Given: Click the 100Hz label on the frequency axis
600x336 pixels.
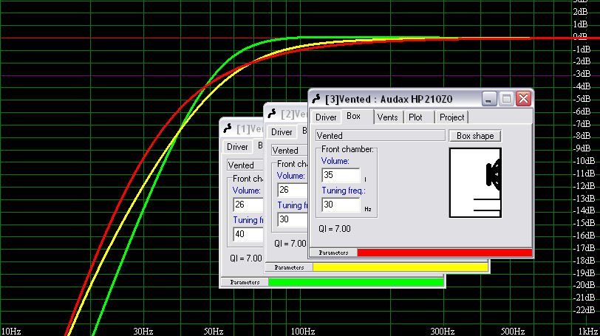Looking at the screenshot, I should coord(303,331).
